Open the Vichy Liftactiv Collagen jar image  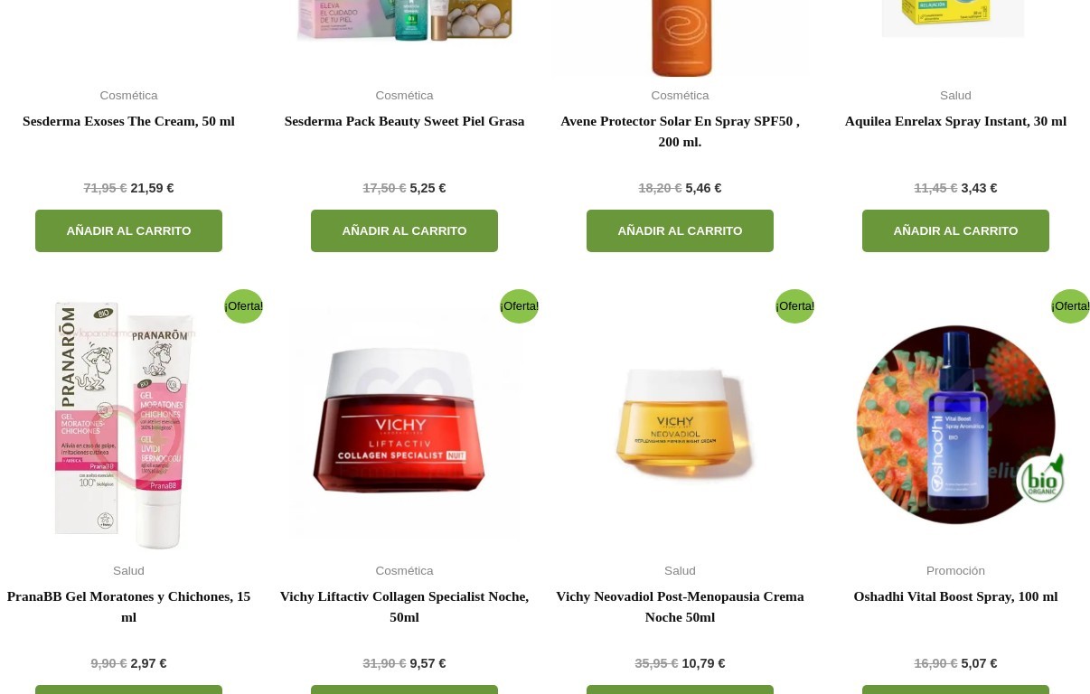404,425
